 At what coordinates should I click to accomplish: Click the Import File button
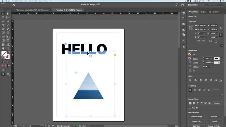196,121
